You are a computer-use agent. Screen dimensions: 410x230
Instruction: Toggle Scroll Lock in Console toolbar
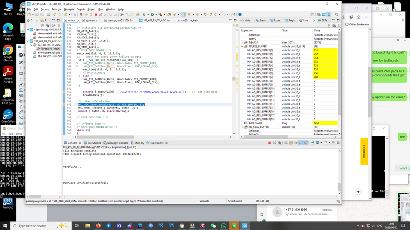pyautogui.click(x=291, y=143)
